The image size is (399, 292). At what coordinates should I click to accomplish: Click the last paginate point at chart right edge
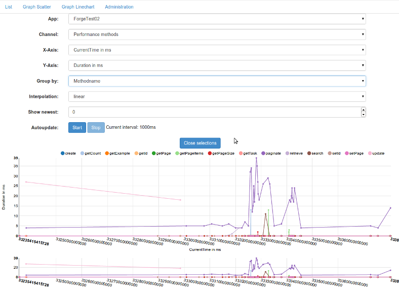[390, 208]
